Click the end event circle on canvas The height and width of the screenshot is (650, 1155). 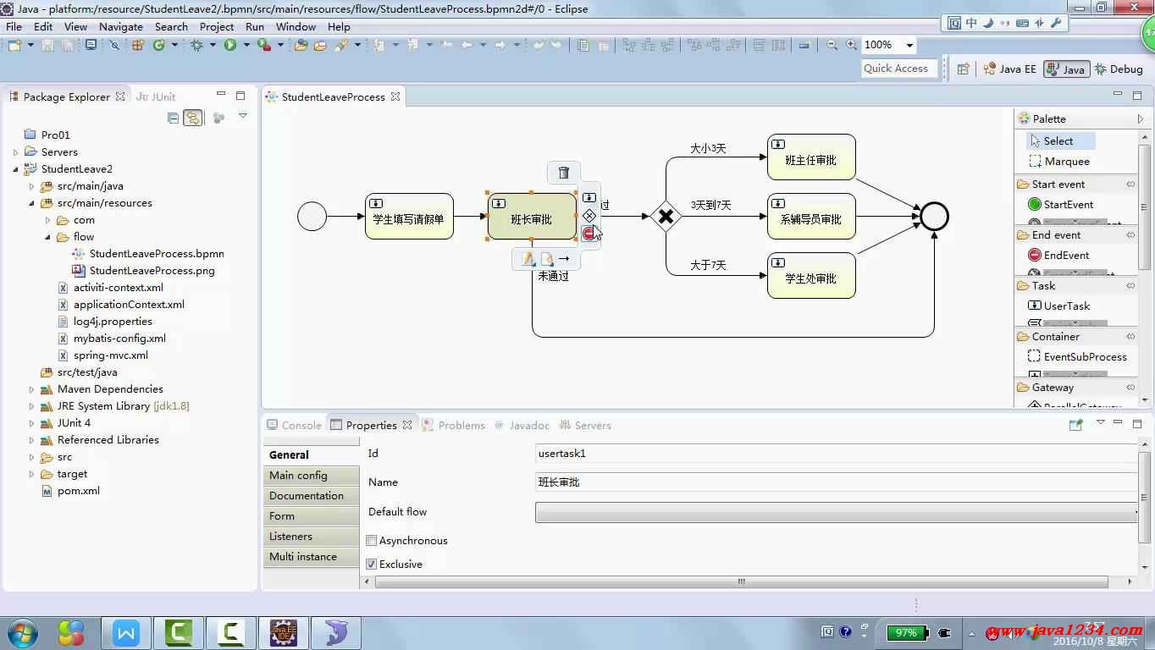tap(934, 217)
